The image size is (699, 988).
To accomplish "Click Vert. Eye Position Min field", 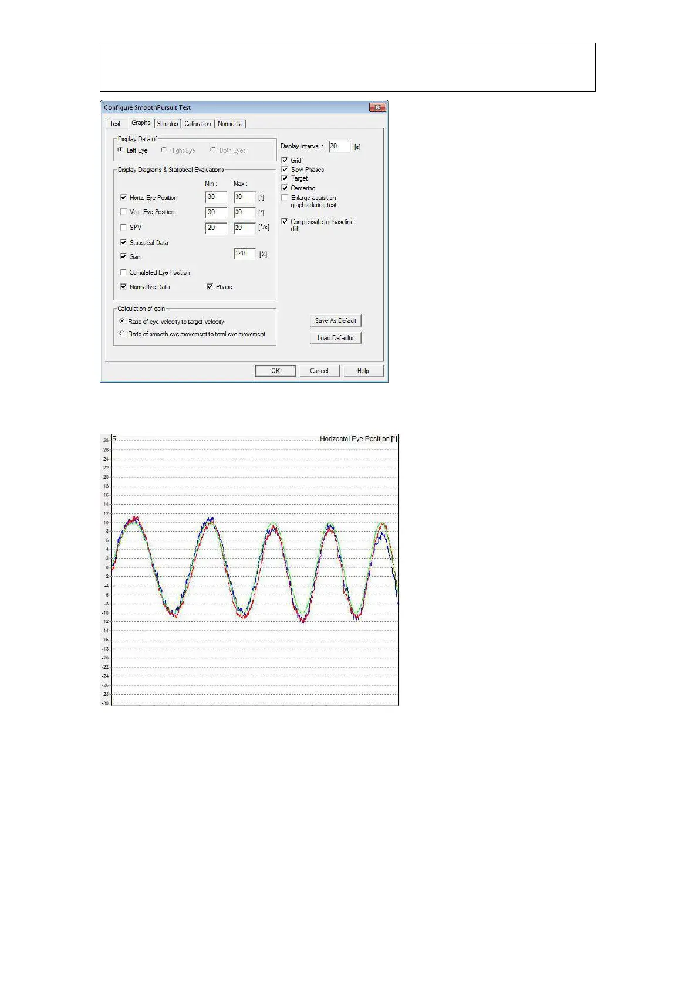I will click(x=216, y=212).
